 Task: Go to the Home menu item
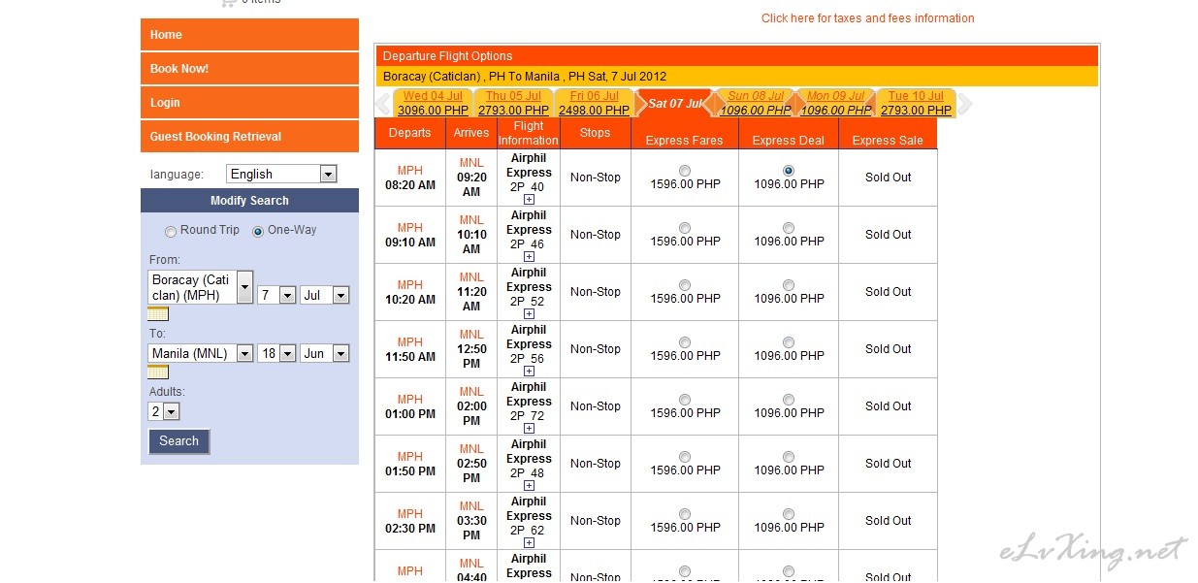pos(249,35)
